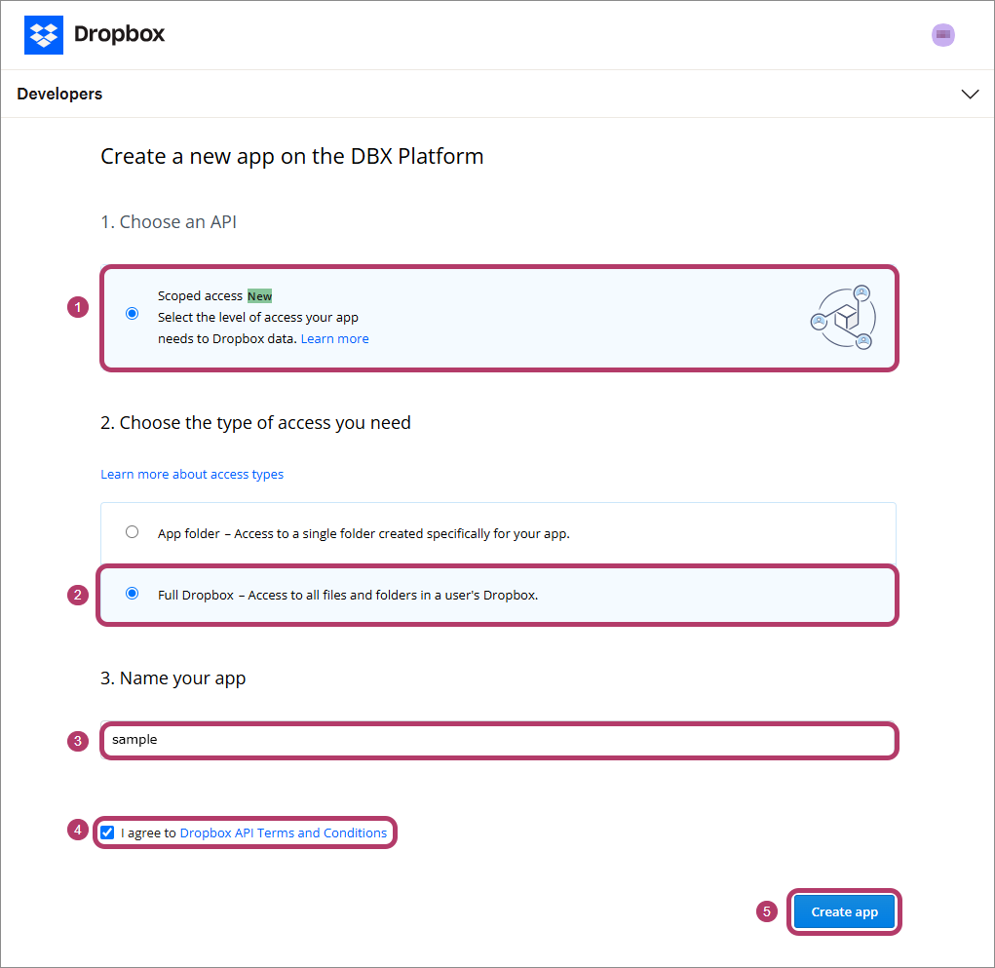The image size is (995, 968).
Task: Select the Full Dropbox radio button
Action: pyautogui.click(x=133, y=594)
